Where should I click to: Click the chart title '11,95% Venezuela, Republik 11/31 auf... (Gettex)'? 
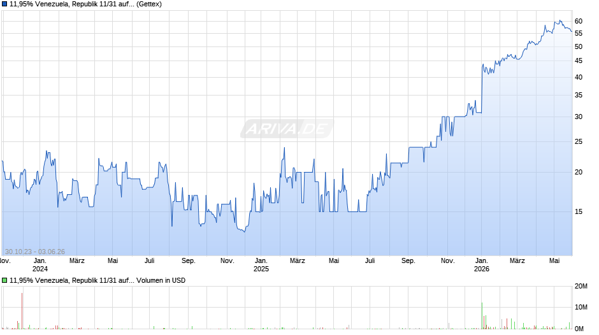85,4
